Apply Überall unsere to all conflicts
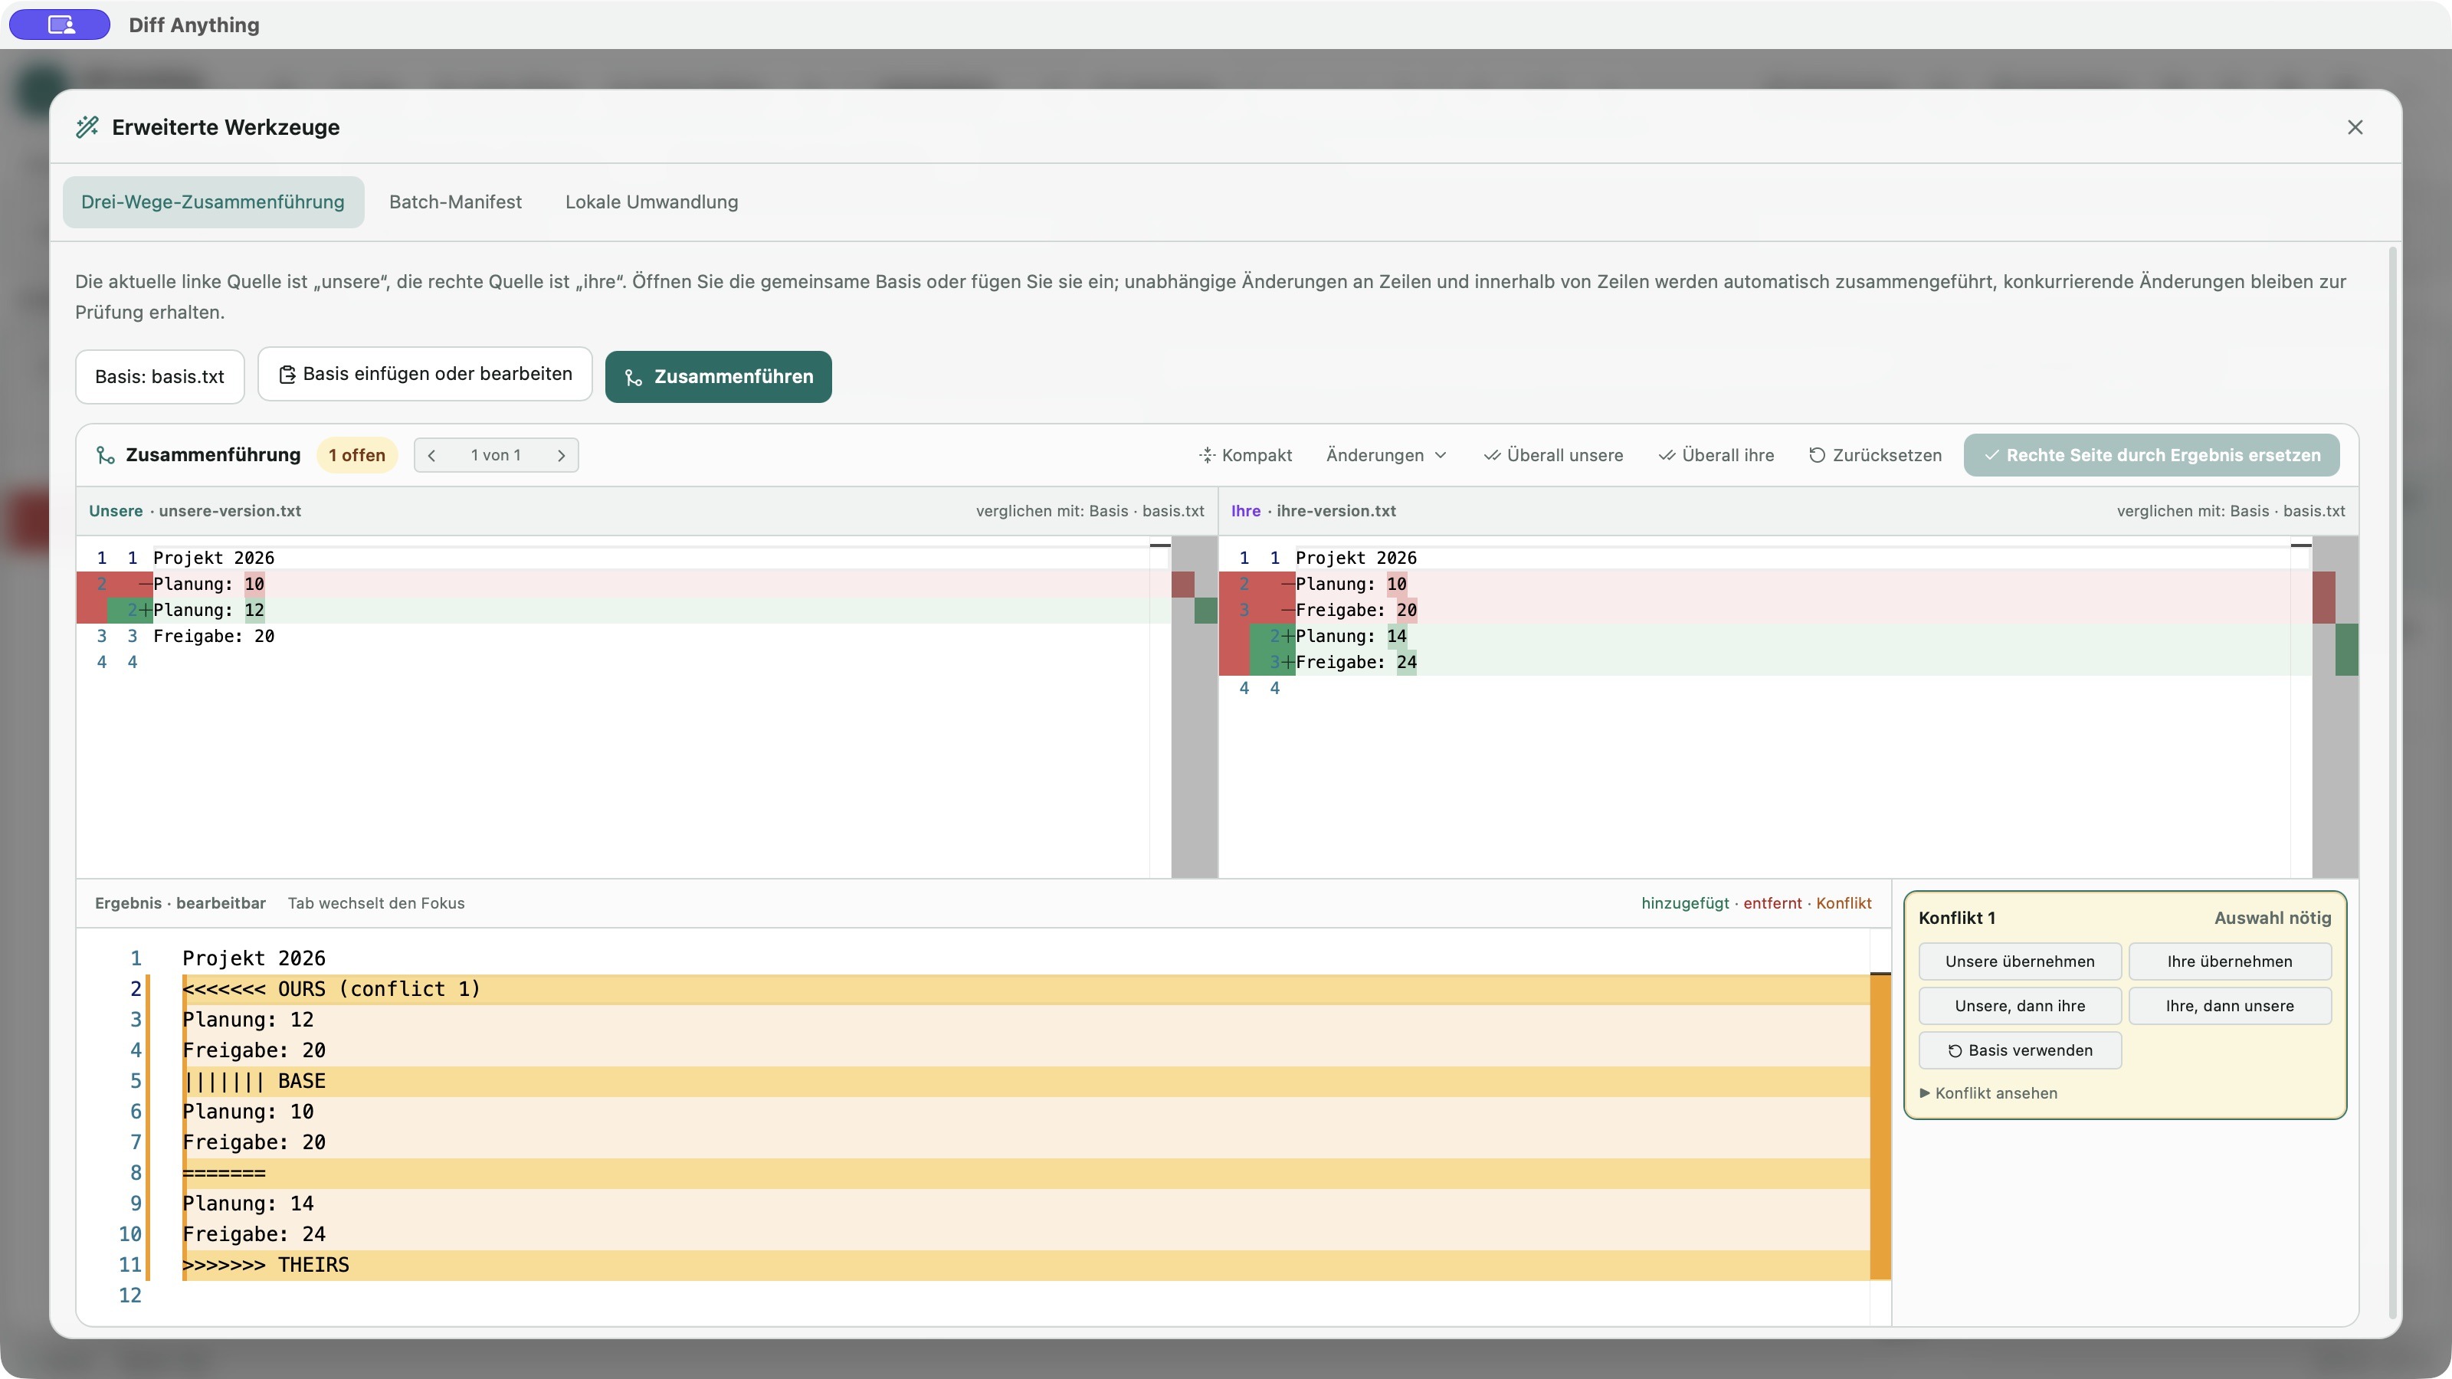This screenshot has height=1379, width=2452. pyautogui.click(x=1553, y=455)
